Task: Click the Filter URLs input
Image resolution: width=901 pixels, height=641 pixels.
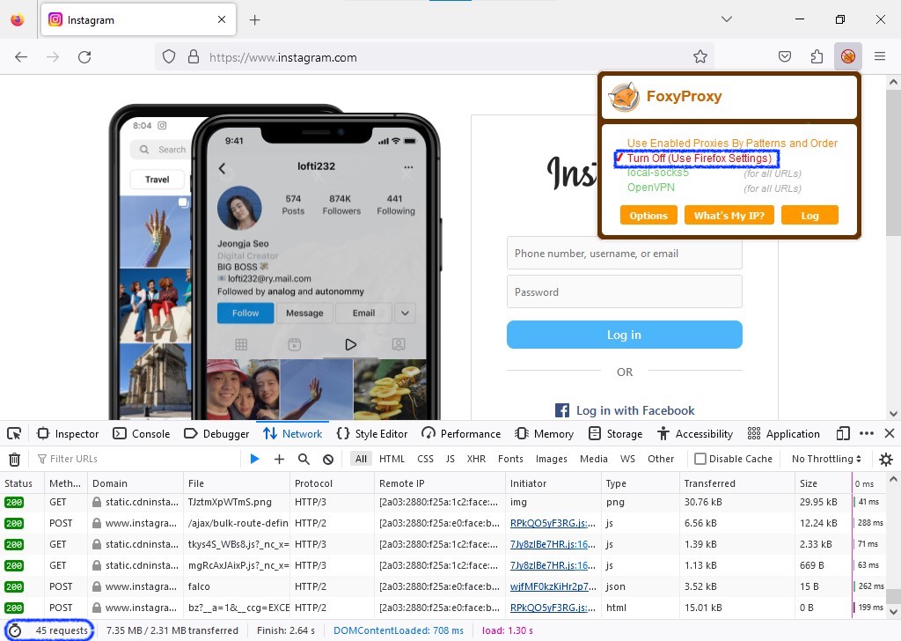Action: point(136,459)
